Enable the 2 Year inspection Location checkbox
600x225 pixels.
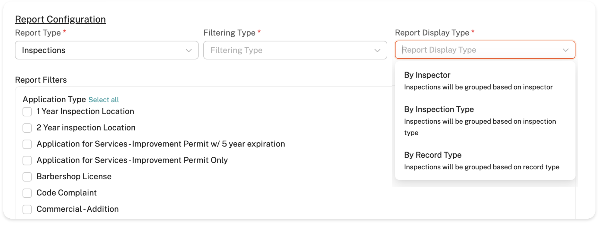27,128
